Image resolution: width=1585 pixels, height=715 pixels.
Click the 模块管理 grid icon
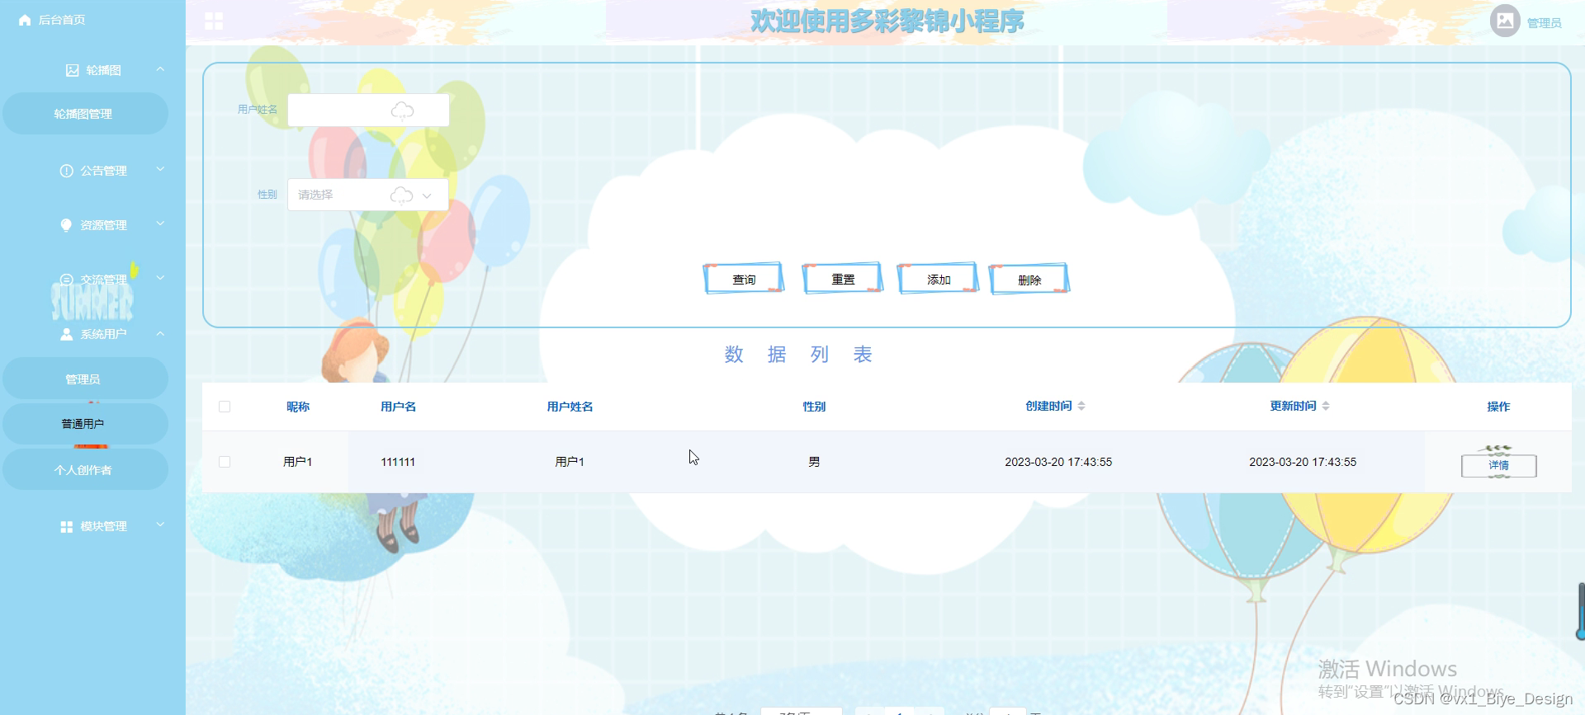point(67,526)
